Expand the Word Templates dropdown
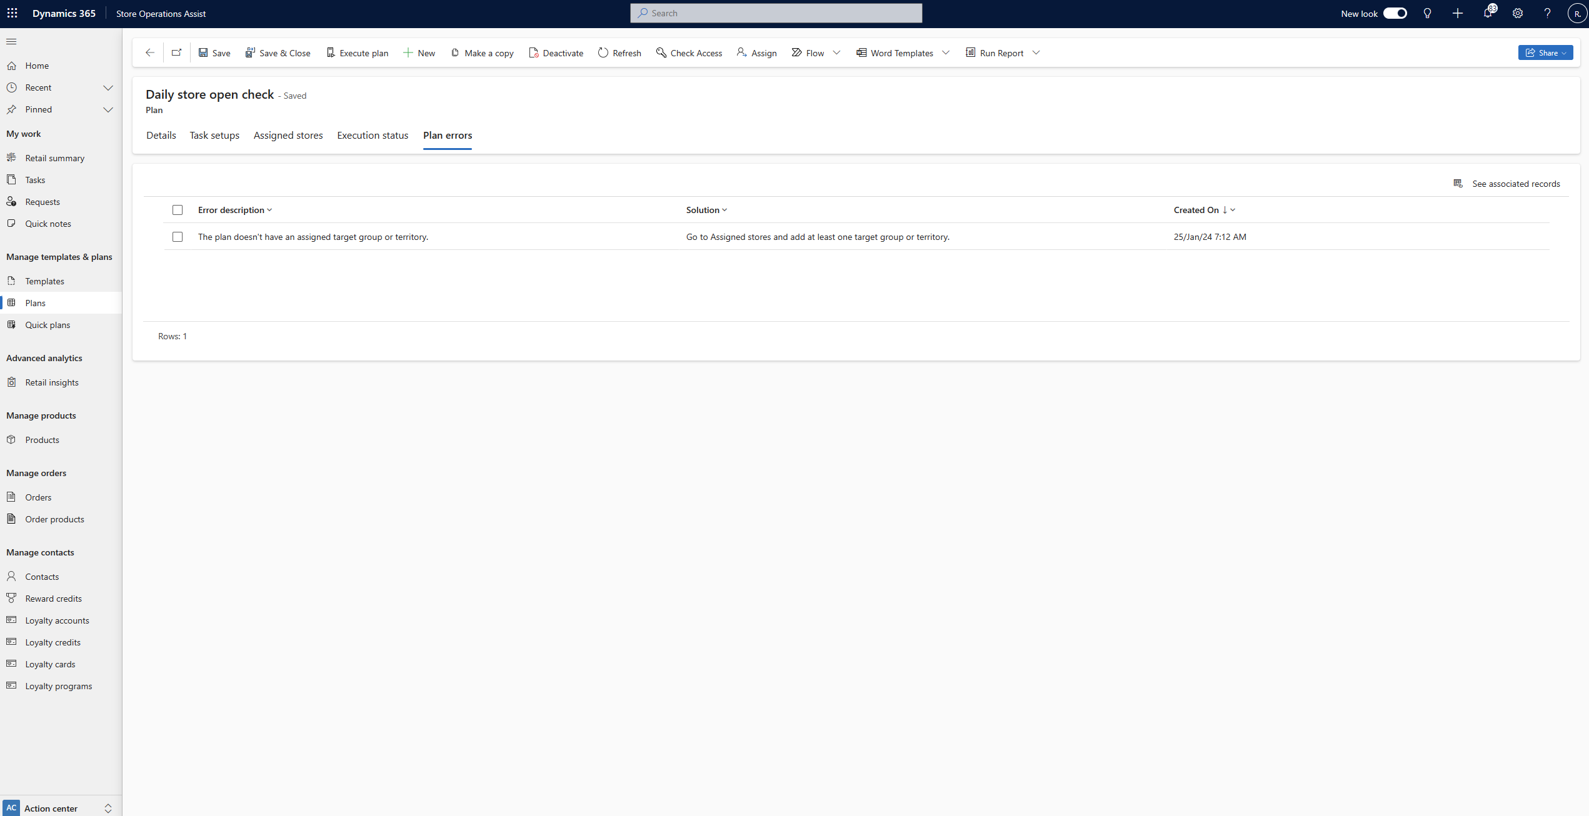 pyautogui.click(x=946, y=52)
